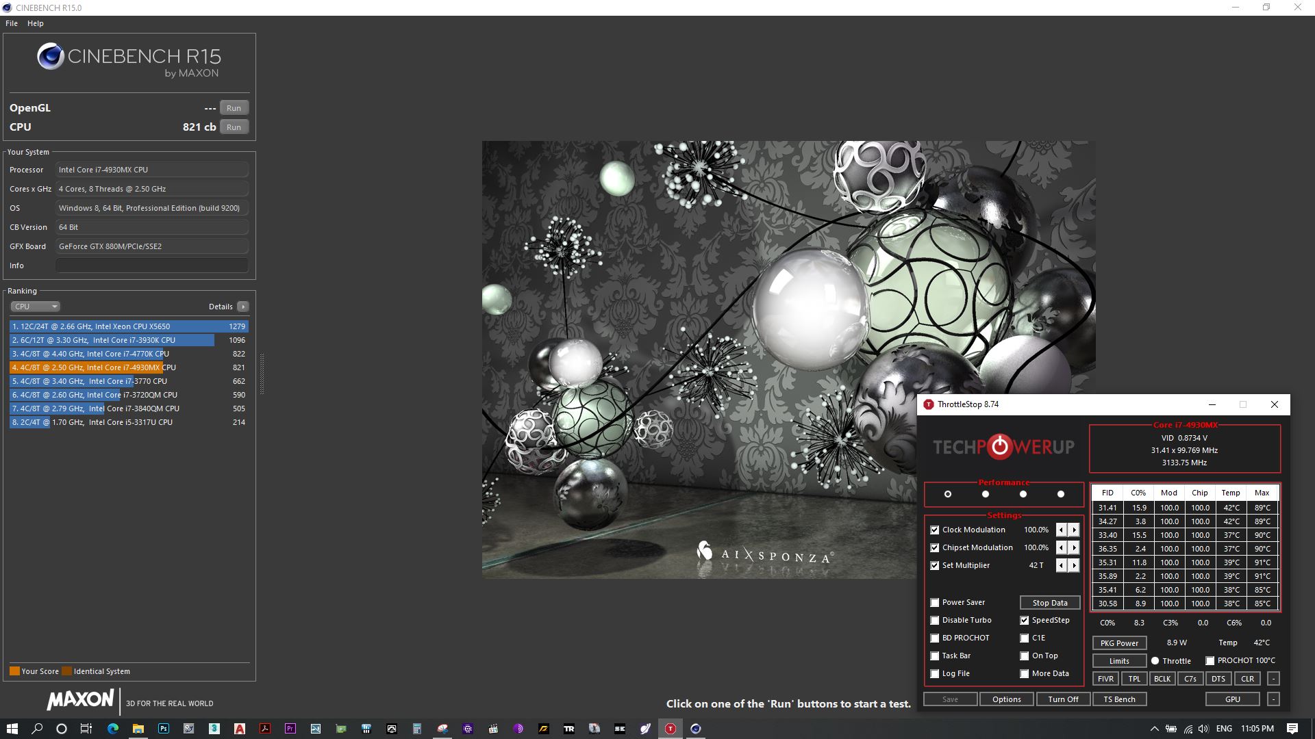
Task: Enable Power Saver checkbox
Action: (x=934, y=602)
